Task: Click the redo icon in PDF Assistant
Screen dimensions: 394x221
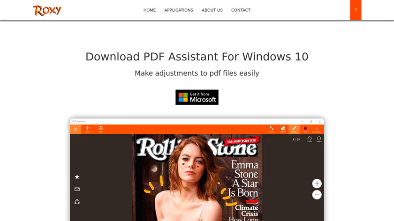Action: [319, 140]
